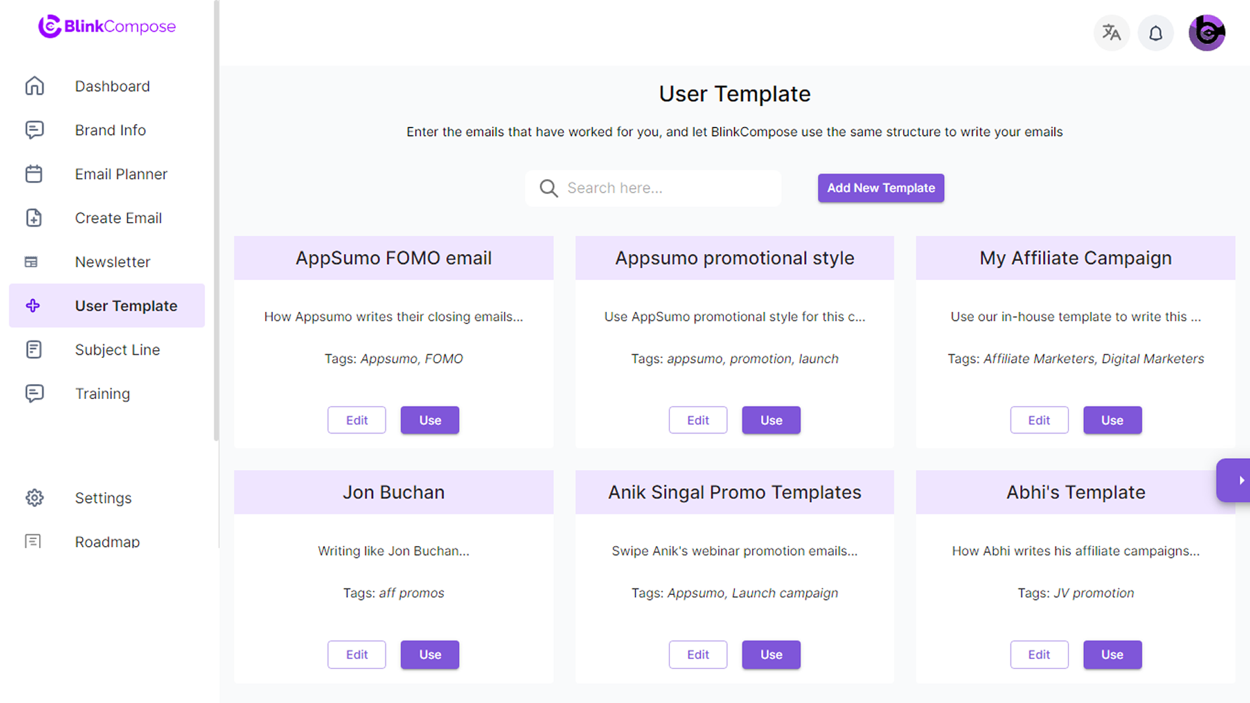
Task: Use the AppSumo FOMO email template
Action: click(430, 420)
